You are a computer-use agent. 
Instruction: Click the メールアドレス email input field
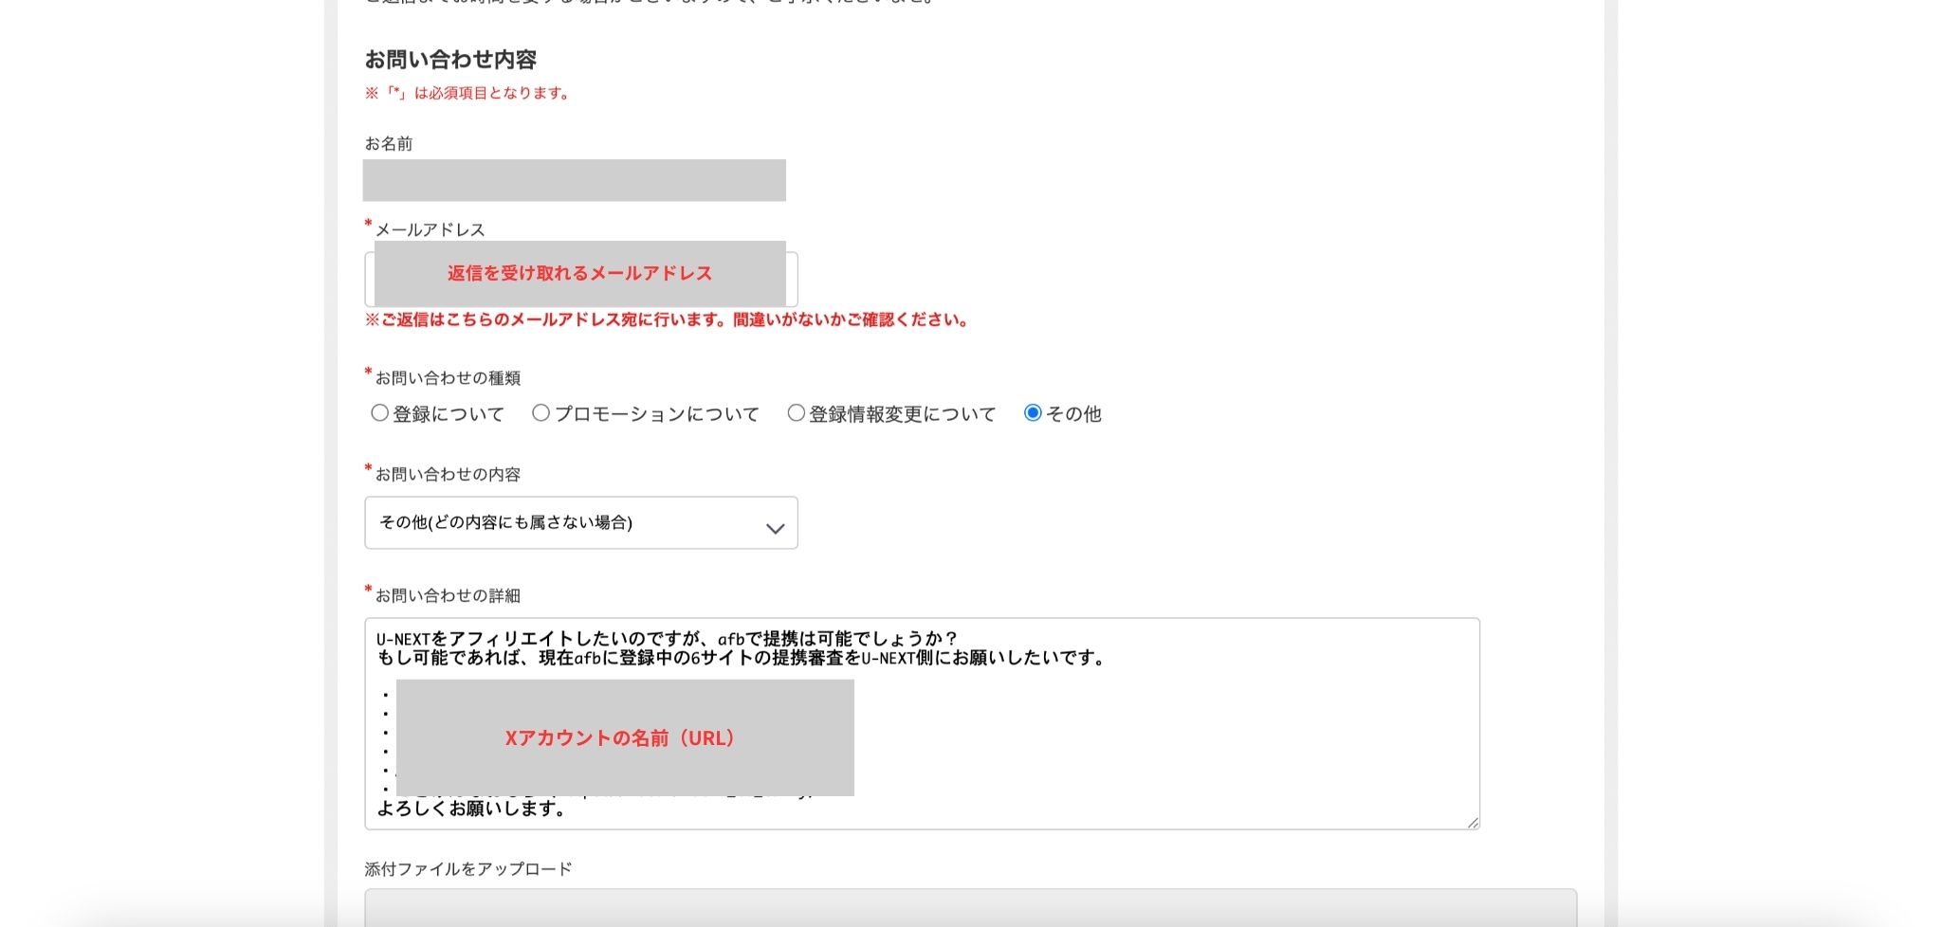[580, 278]
